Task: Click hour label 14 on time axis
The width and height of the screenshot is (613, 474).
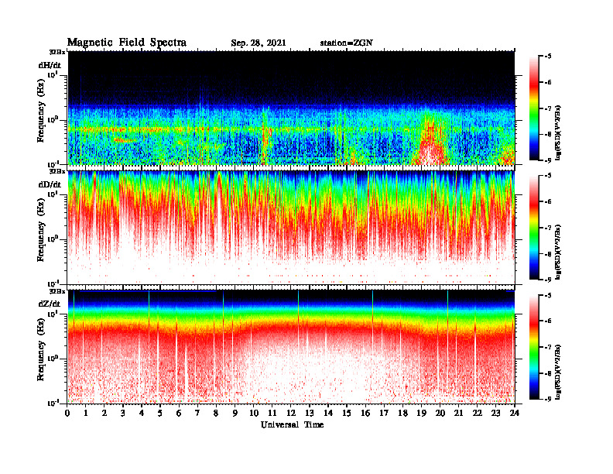Action: click(x=328, y=414)
